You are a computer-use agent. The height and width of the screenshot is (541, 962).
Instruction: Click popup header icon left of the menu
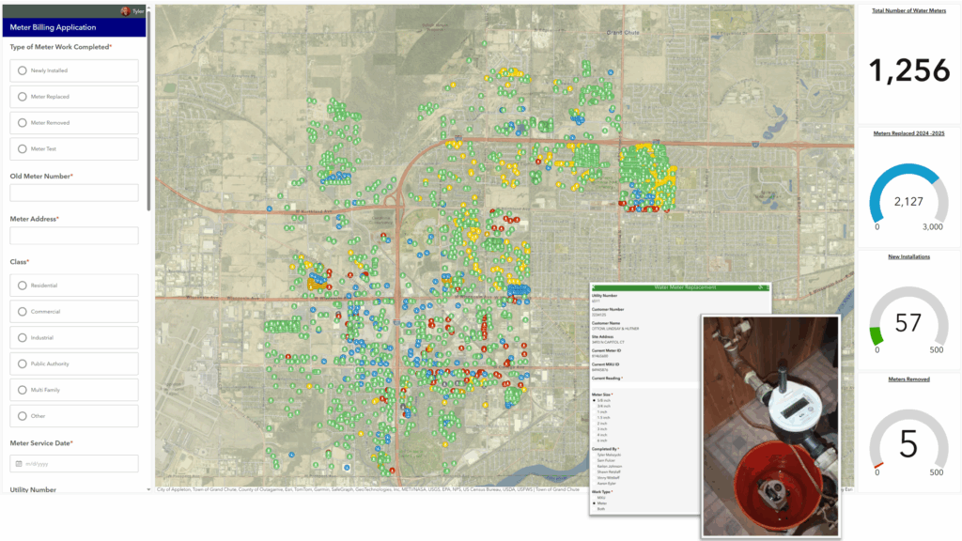(x=760, y=287)
